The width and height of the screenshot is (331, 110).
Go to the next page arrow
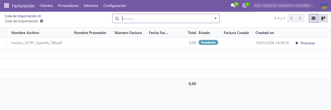pyautogui.click(x=300, y=18)
